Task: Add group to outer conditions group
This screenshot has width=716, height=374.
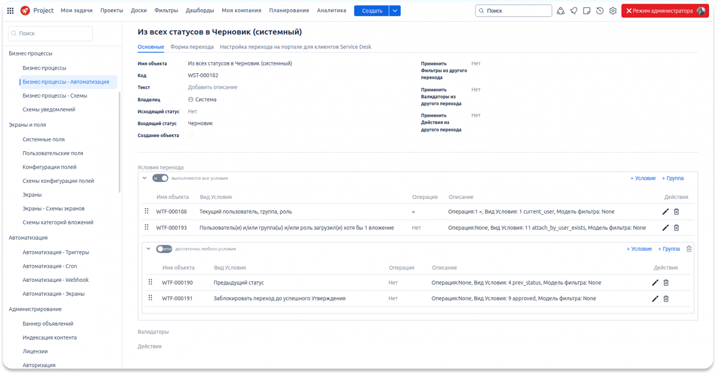Action: [x=673, y=178]
